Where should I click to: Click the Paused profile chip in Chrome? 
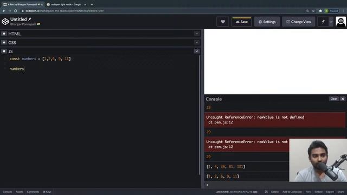tap(331, 11)
